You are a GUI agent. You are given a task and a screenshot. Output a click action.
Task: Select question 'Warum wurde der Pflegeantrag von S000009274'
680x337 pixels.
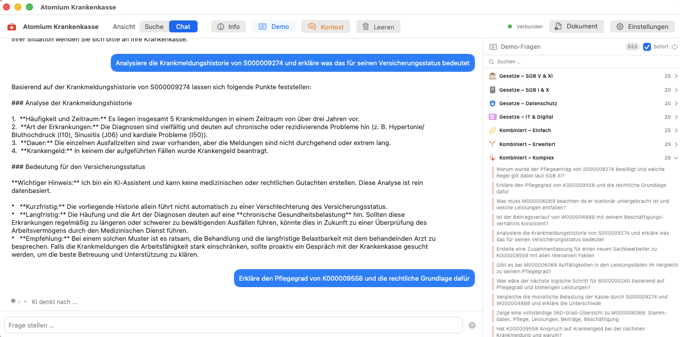coord(585,172)
